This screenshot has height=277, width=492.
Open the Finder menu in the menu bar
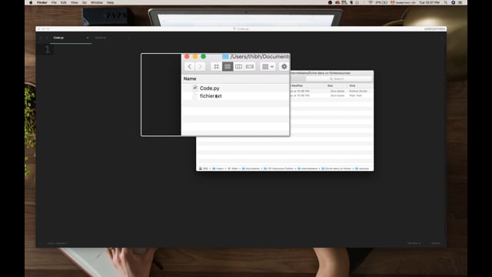point(42,2)
